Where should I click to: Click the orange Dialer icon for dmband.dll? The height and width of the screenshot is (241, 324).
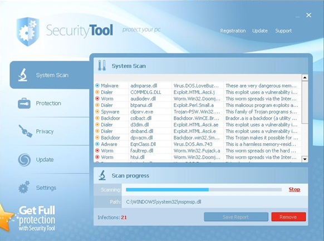coord(97,131)
